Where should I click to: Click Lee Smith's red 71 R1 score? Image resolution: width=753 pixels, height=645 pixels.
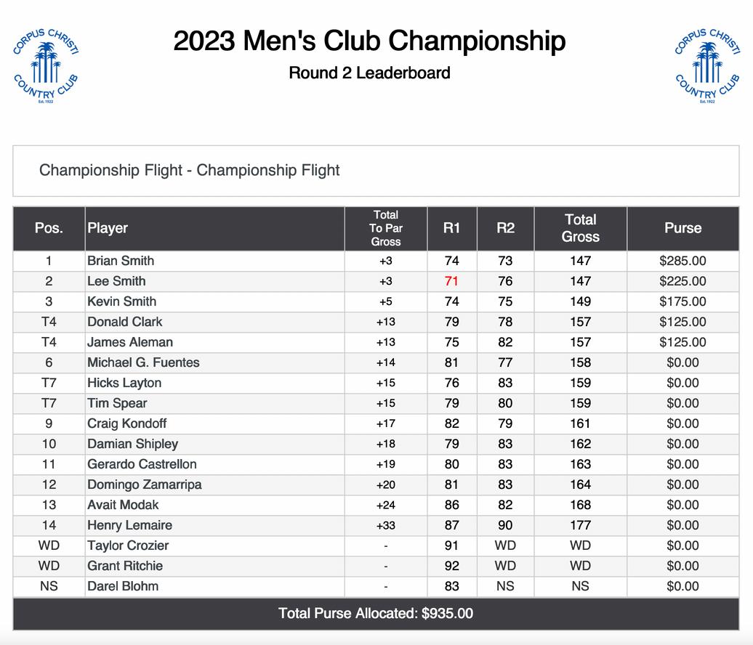(451, 281)
